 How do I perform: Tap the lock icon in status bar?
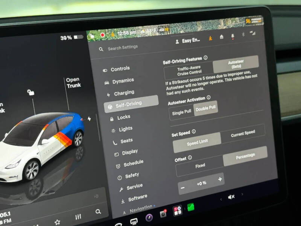92,36
